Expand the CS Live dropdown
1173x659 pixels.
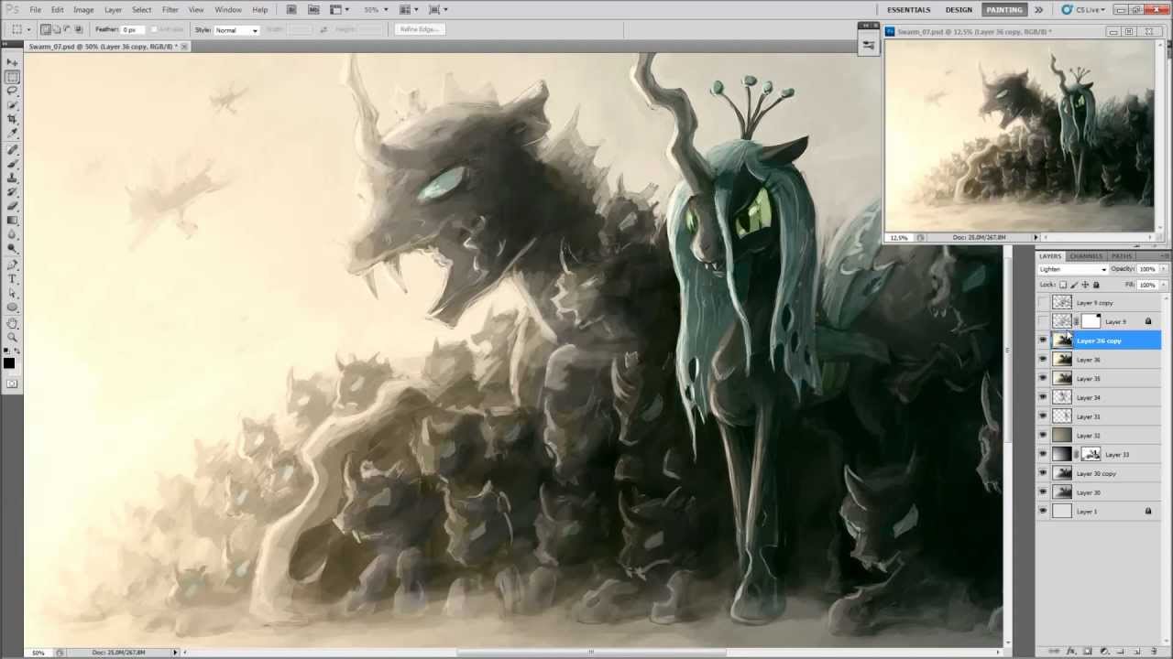(1082, 9)
